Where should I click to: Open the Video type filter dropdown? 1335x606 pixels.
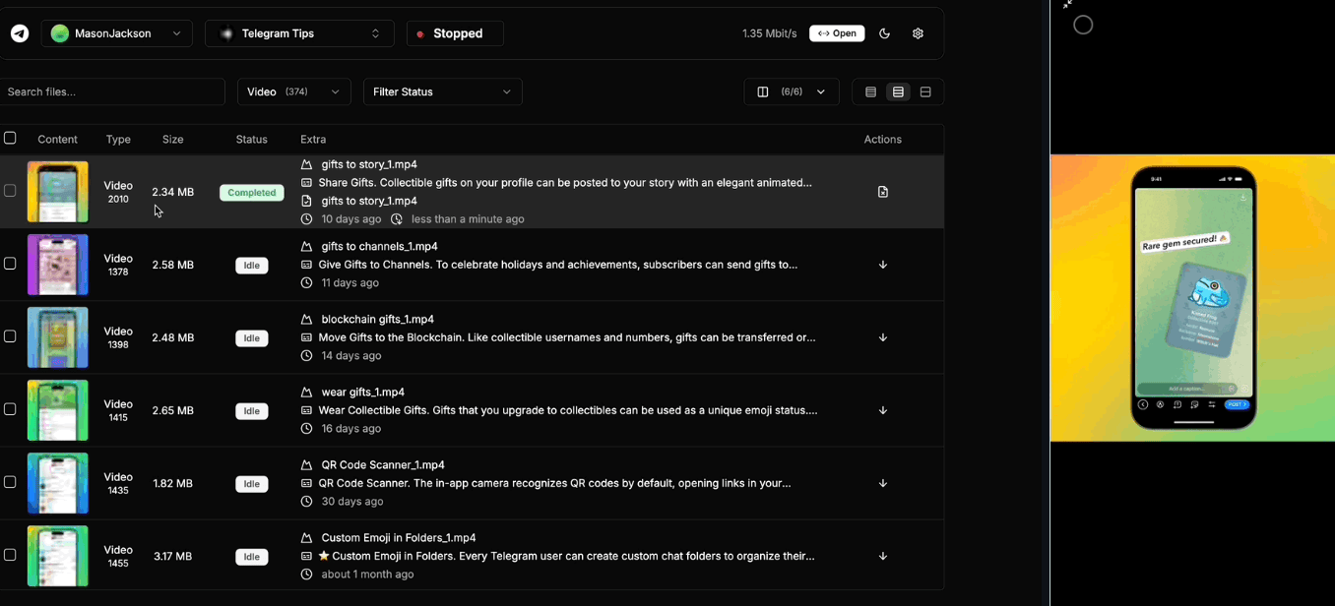(x=294, y=91)
